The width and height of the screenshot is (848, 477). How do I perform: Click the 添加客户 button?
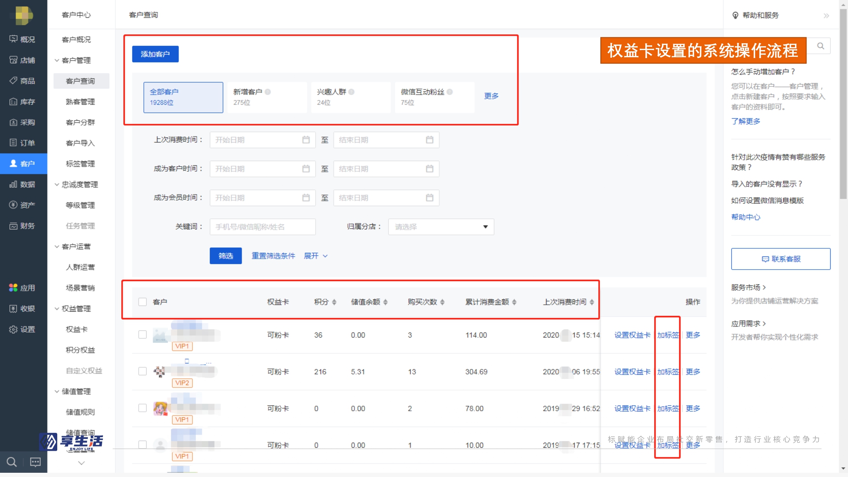155,54
